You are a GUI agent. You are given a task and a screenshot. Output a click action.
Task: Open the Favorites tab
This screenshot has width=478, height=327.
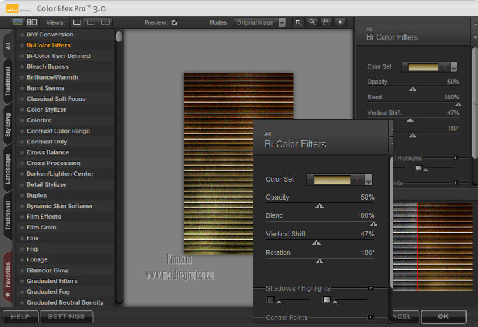click(x=8, y=276)
